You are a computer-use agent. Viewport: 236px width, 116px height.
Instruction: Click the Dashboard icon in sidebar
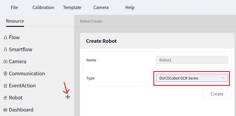click(5, 110)
